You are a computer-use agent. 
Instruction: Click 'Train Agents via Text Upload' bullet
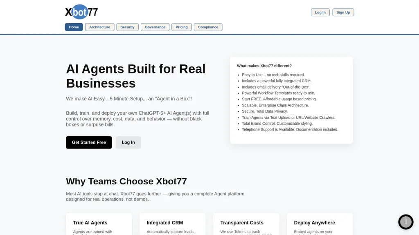click(288, 117)
